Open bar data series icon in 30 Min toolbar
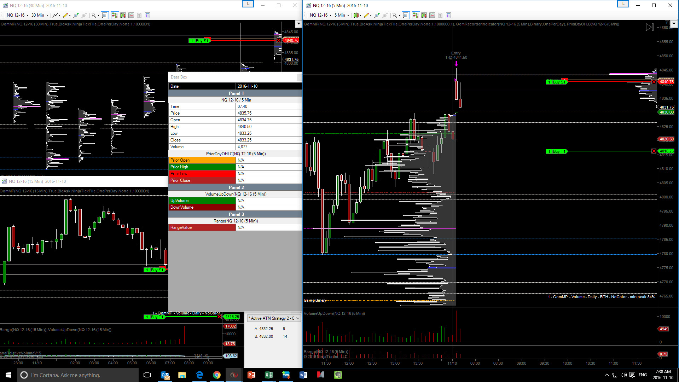Image resolution: width=679 pixels, height=382 pixels. [123, 15]
